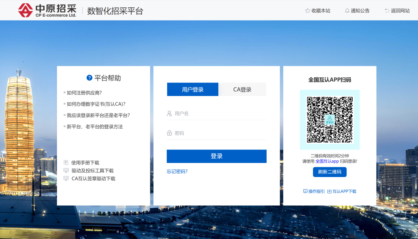Open help item 如何注册供应商?

pos(84,93)
